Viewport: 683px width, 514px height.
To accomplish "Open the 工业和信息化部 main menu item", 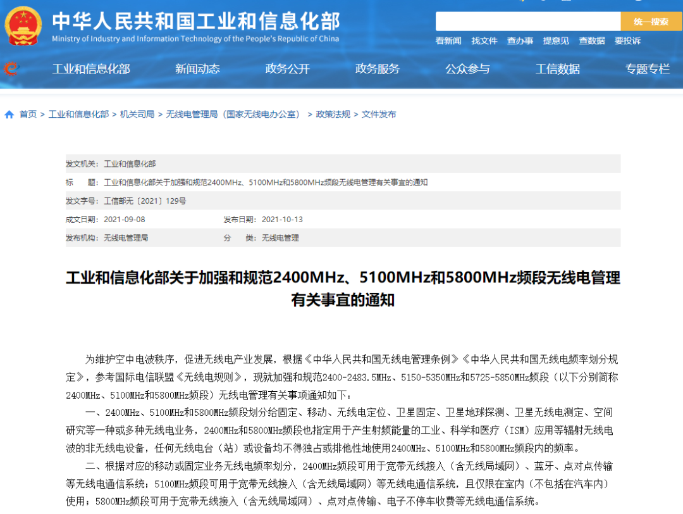I will tap(91, 69).
